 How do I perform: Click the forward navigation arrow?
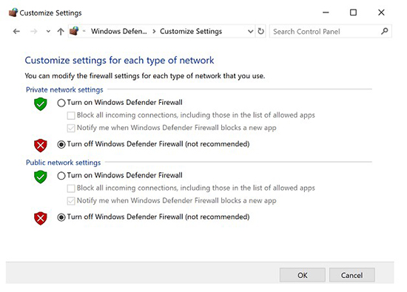pos(34,31)
